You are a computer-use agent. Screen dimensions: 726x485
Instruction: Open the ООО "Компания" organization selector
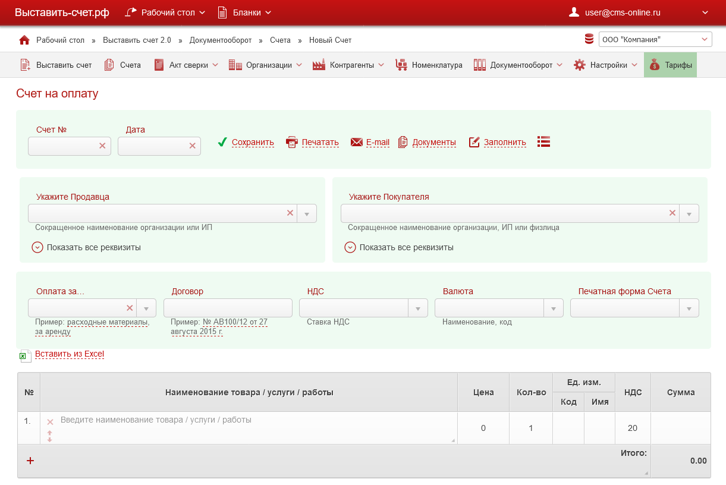click(655, 40)
